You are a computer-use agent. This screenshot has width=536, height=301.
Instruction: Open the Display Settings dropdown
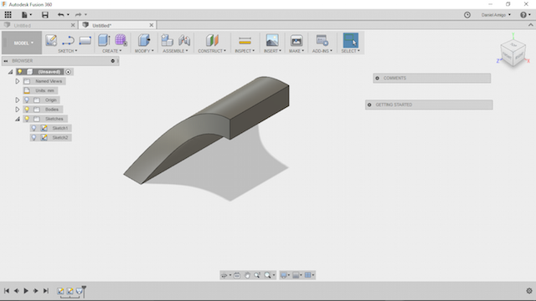pyautogui.click(x=285, y=275)
